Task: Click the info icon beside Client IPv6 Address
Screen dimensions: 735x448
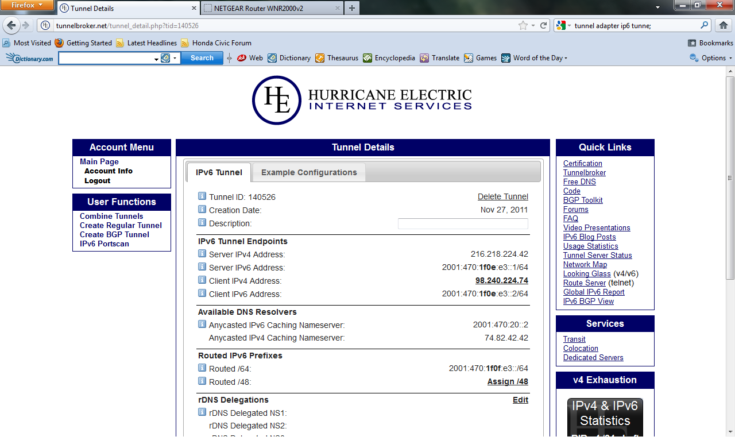Action: tap(202, 293)
